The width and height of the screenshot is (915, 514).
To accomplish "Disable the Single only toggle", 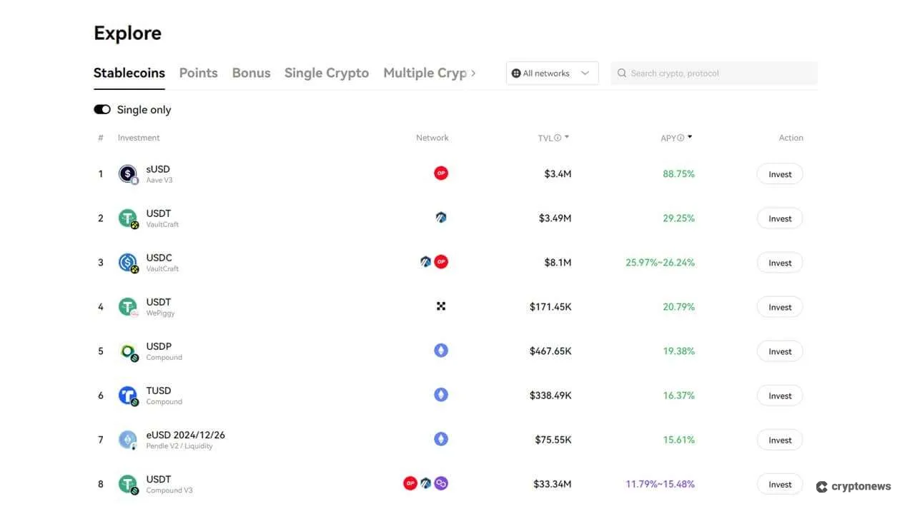I will 102,109.
